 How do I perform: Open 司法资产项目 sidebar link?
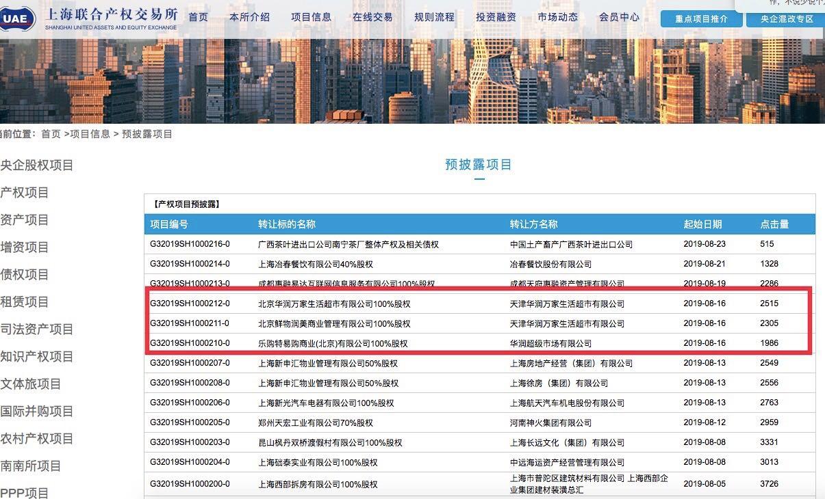coord(36,329)
